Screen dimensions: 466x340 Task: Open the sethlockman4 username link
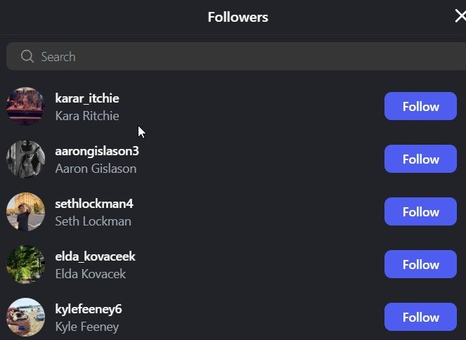click(94, 204)
